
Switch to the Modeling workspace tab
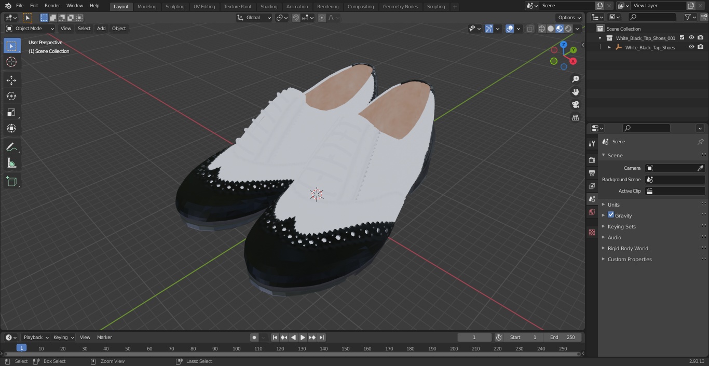(147, 6)
